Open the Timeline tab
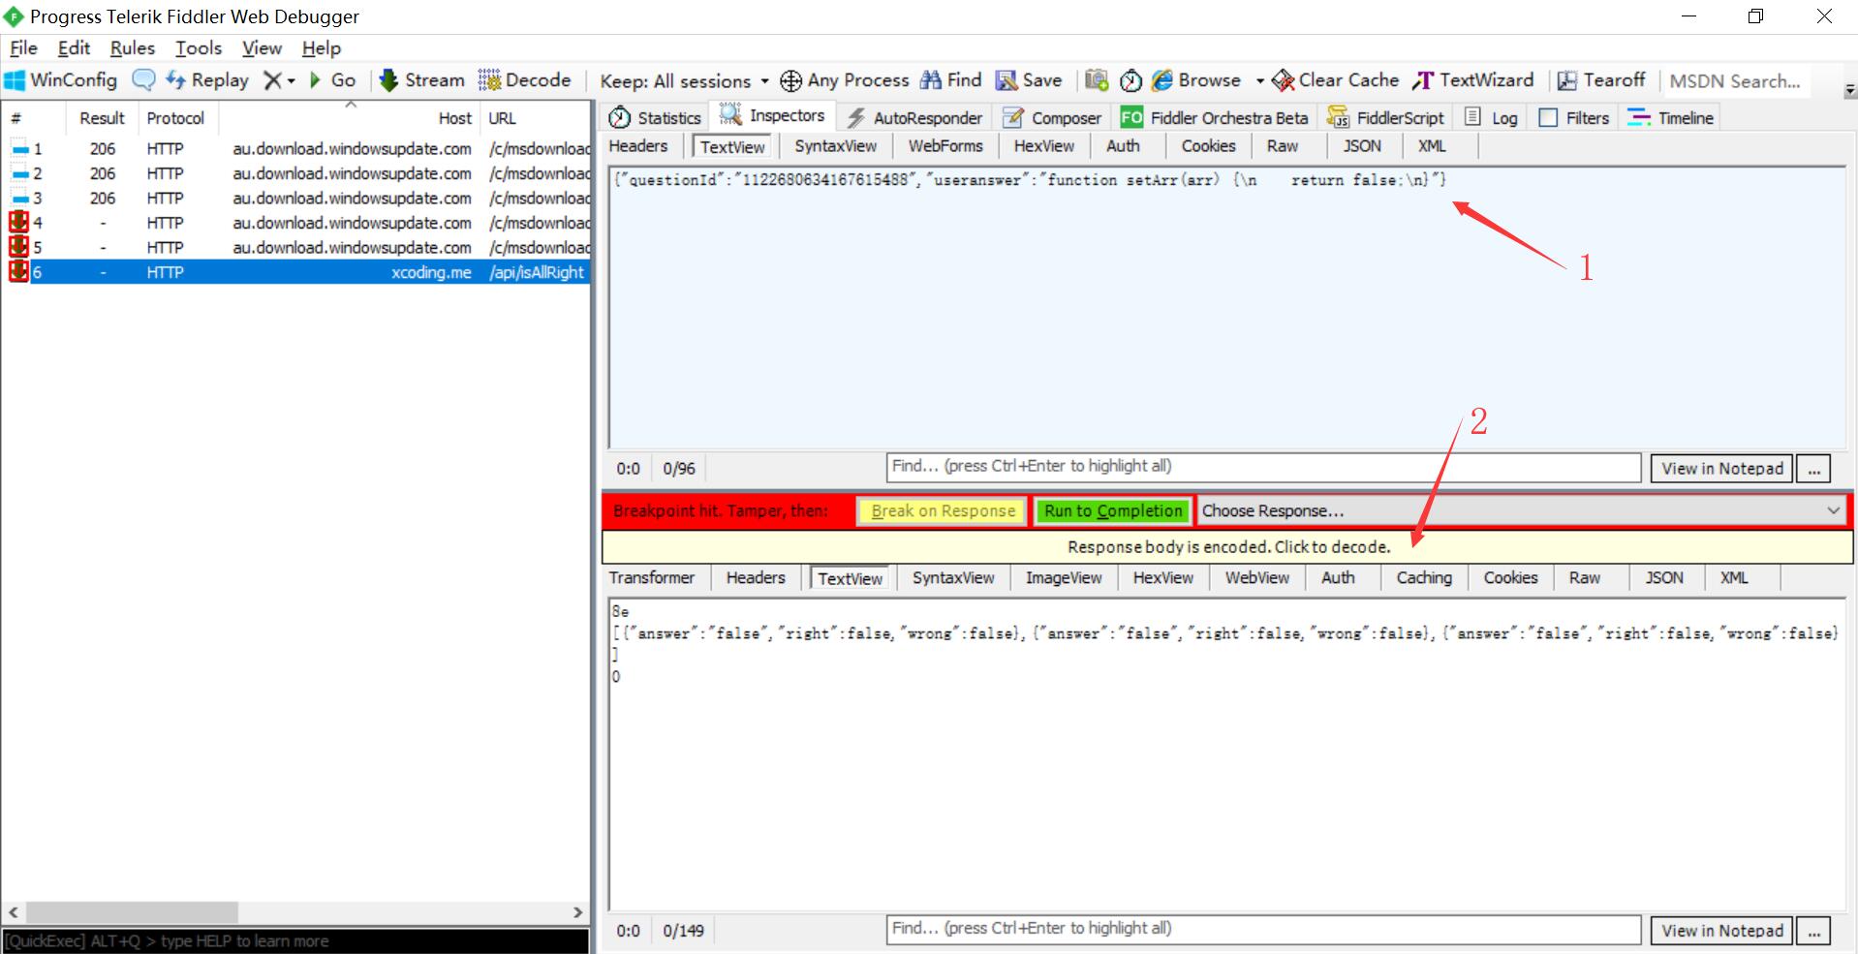The image size is (1858, 954). (1671, 117)
